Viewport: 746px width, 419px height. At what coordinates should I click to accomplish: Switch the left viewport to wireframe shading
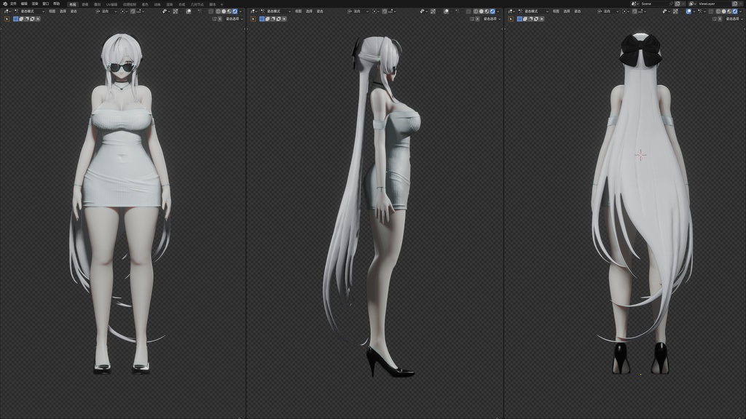(218, 12)
